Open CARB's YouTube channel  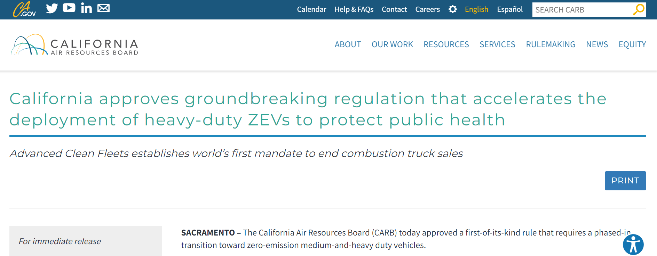pyautogui.click(x=69, y=8)
